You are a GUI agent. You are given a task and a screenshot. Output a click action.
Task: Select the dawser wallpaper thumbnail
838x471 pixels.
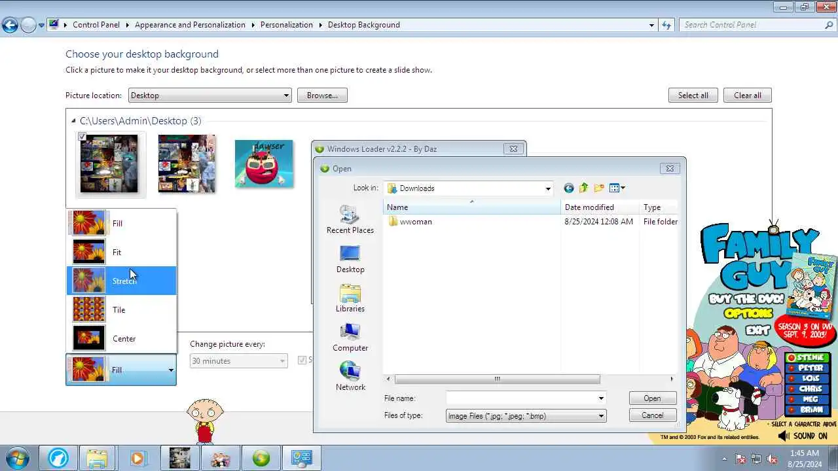(264, 164)
